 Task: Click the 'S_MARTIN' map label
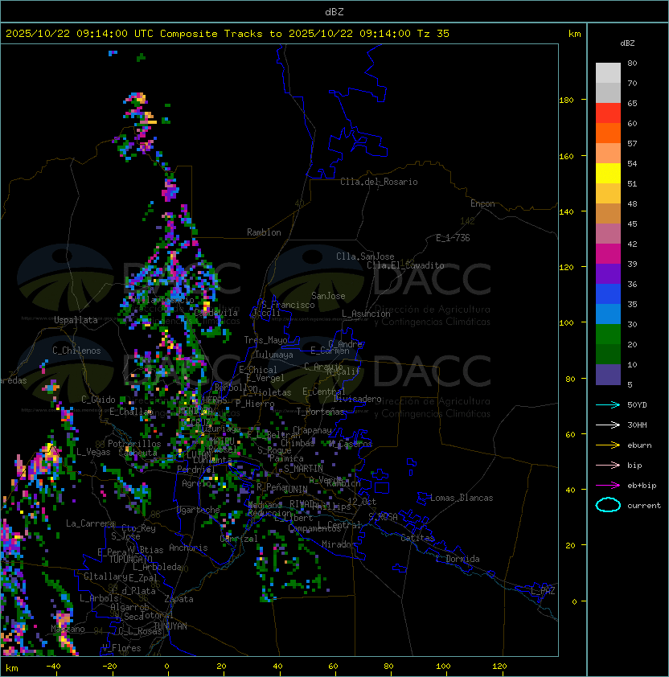(x=303, y=469)
